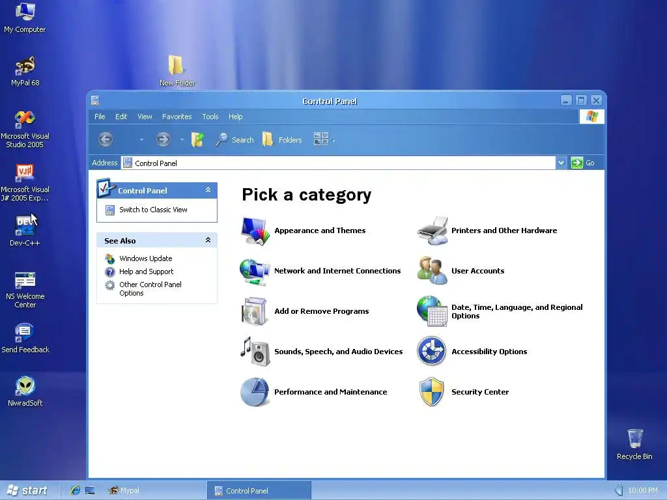Click the Show Desktop Quick Launch icon

(90, 490)
